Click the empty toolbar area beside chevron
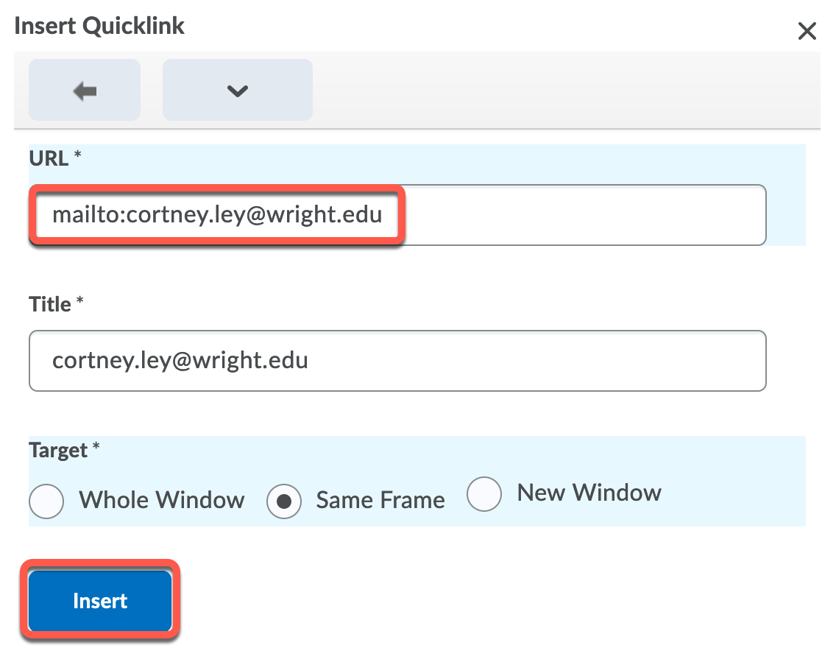 [559, 91]
